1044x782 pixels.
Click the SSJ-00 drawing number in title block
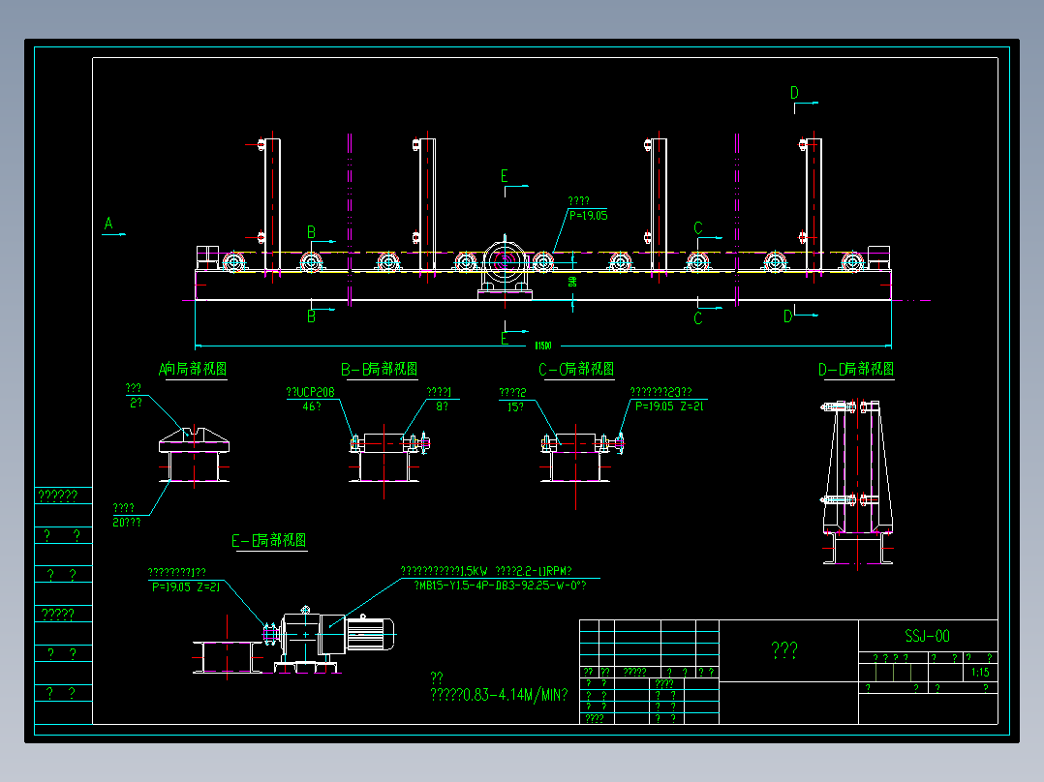[927, 636]
